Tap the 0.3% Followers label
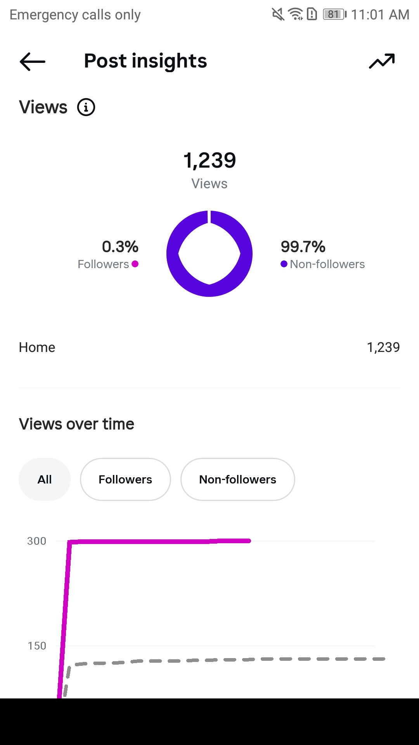This screenshot has width=419, height=745. 120,247
